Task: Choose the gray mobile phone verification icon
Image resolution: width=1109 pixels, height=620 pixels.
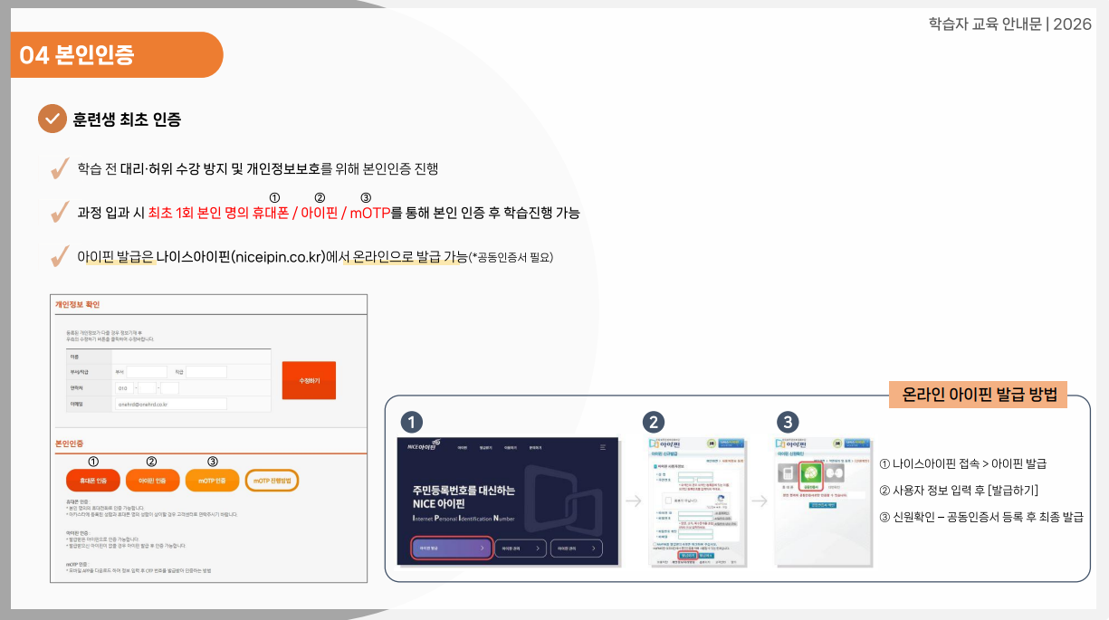Action: [787, 473]
